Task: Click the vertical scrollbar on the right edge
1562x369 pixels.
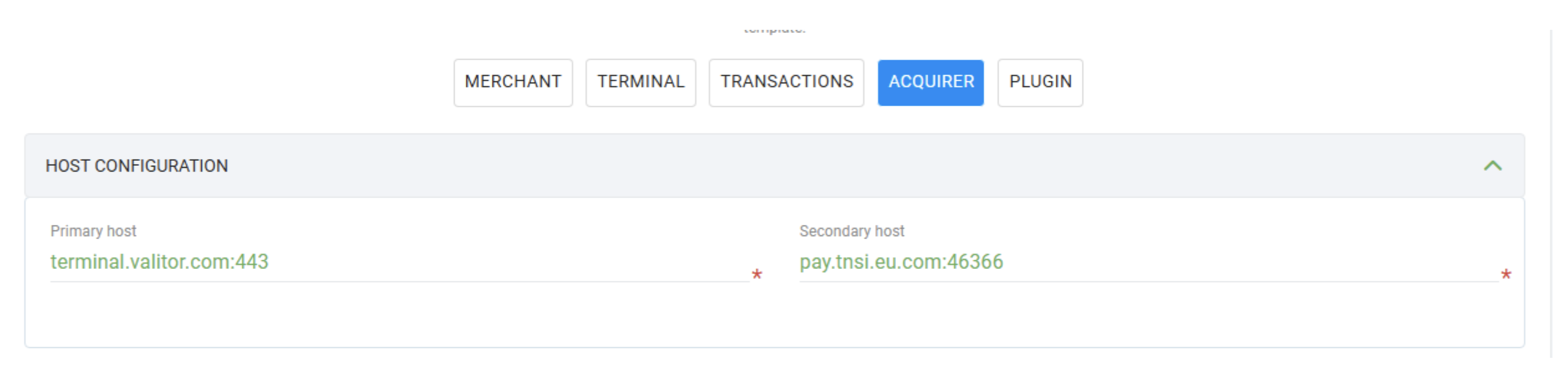Action: 1553,186
